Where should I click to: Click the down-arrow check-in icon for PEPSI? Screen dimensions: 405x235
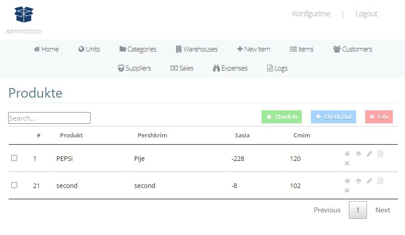347,154
